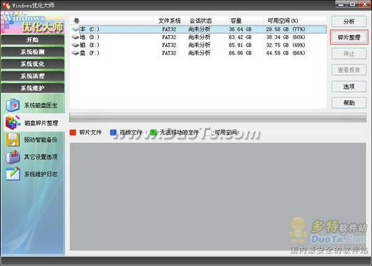Screen dimensions: 372x266
Task: Open the 其它设置选项 toolbox icon
Action: pyautogui.click(x=13, y=157)
